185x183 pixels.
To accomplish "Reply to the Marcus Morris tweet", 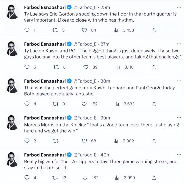I will (27, 141).
